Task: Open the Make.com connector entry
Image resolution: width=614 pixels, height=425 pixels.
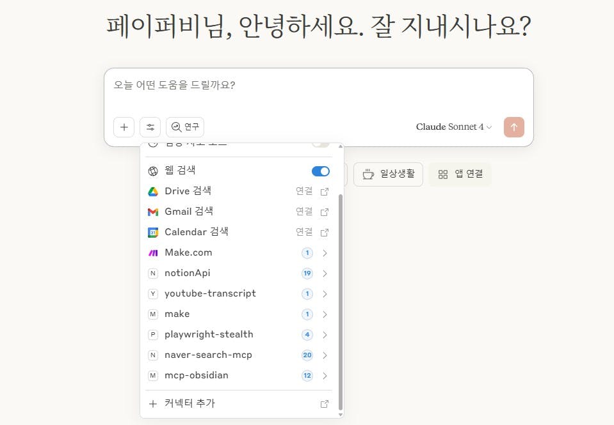Action: pos(238,252)
